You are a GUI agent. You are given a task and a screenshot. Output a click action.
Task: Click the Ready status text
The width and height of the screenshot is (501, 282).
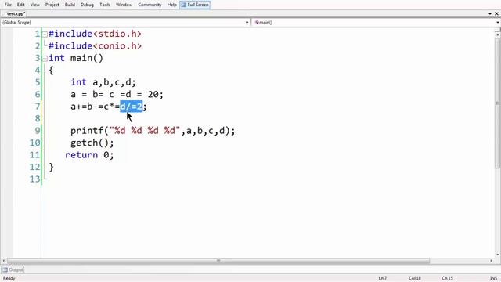click(9, 278)
